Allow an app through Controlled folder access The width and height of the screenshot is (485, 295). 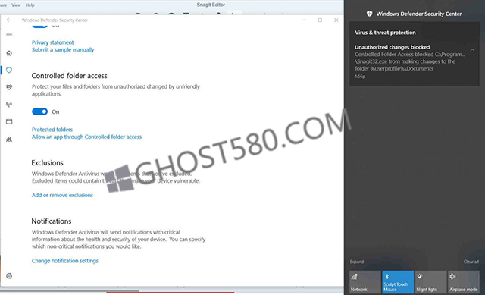[x=86, y=137]
